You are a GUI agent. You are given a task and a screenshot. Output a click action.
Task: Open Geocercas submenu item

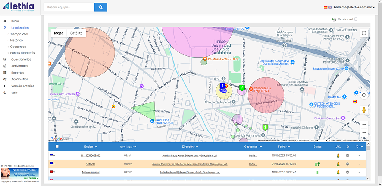[18, 46]
